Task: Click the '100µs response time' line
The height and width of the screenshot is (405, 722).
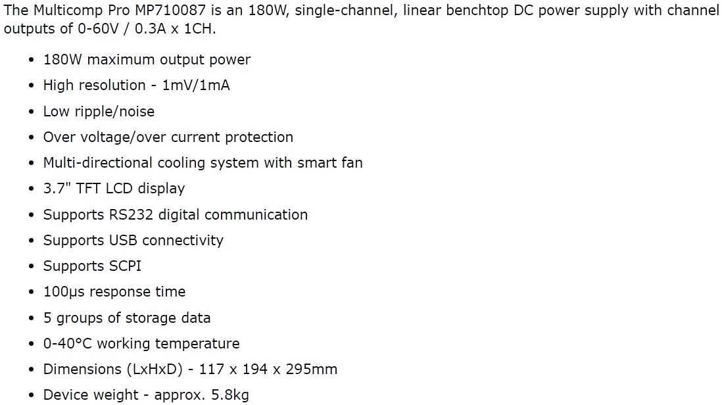Action: (114, 292)
